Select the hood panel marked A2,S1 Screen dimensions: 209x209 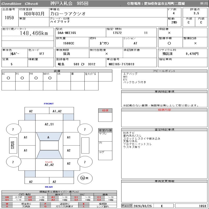[x=49, y=124]
